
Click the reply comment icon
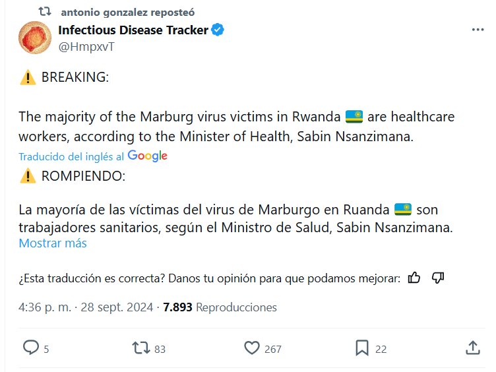[x=32, y=348]
